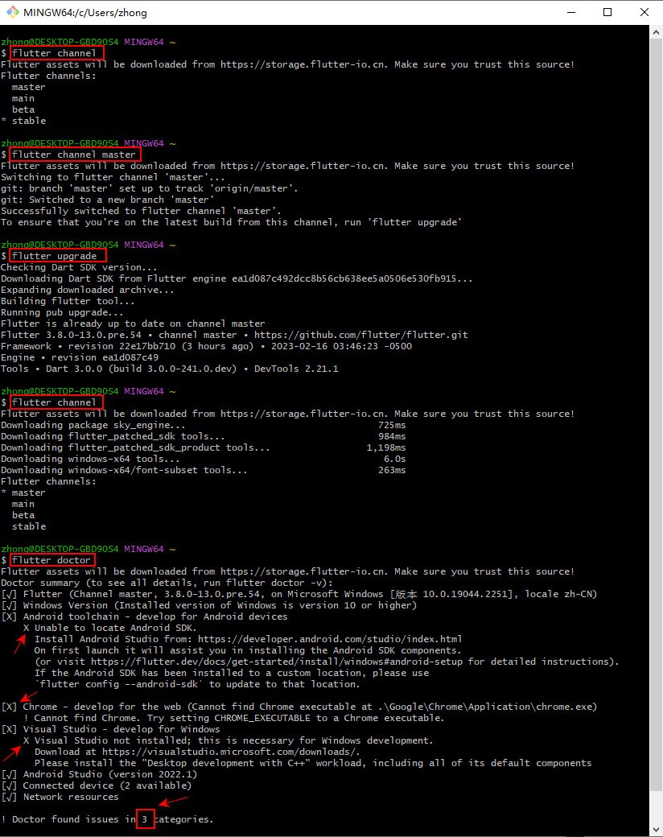Click 'Checking Dart SDK version...' line

[79, 267]
